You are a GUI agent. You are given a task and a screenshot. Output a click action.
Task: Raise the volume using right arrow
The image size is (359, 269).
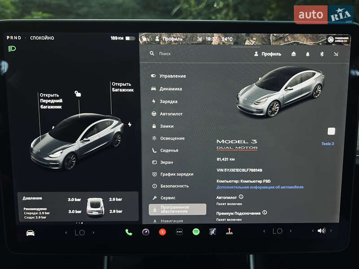331,231
